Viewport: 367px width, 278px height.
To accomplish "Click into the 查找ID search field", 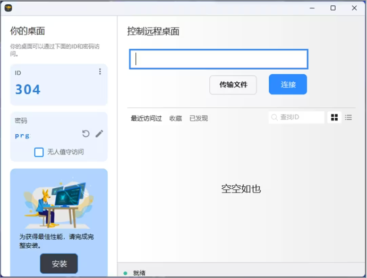I will coord(300,117).
